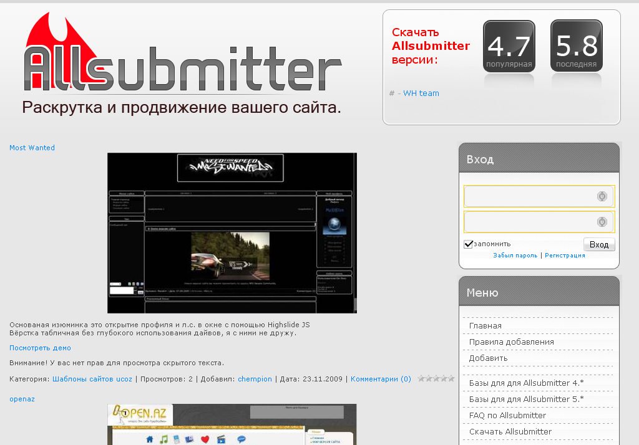Open user 'chempion' profile link

coord(255,379)
